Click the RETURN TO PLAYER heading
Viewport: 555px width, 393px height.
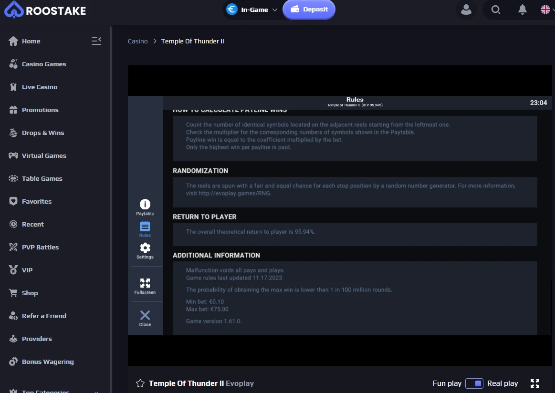pos(204,217)
